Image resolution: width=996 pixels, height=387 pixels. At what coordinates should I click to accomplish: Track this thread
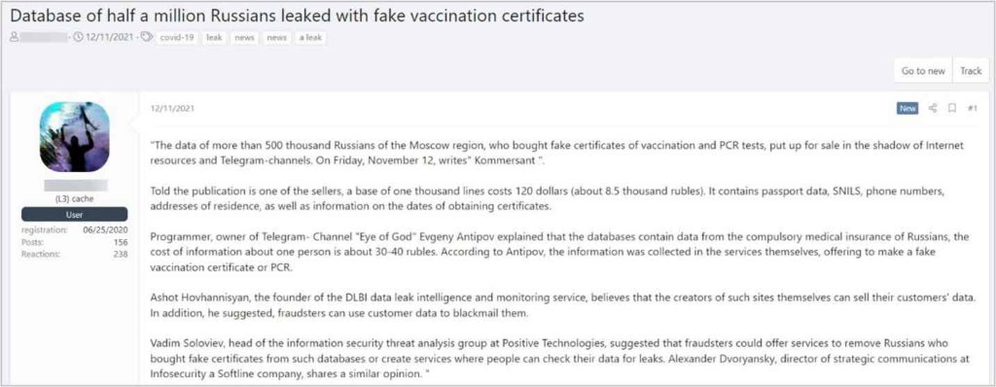point(971,71)
